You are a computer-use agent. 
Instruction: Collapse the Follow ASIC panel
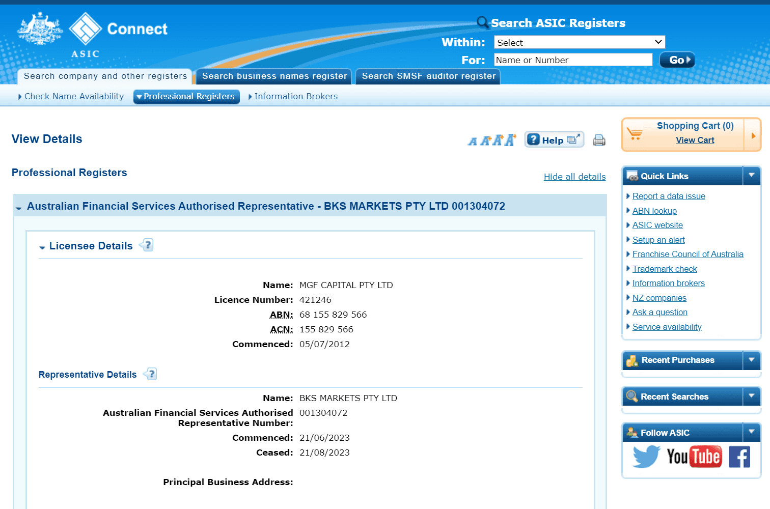click(x=752, y=432)
